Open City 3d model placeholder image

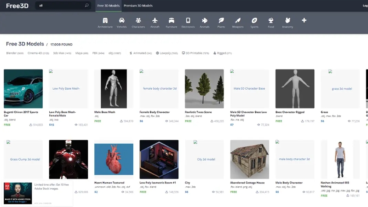[x=204, y=159]
